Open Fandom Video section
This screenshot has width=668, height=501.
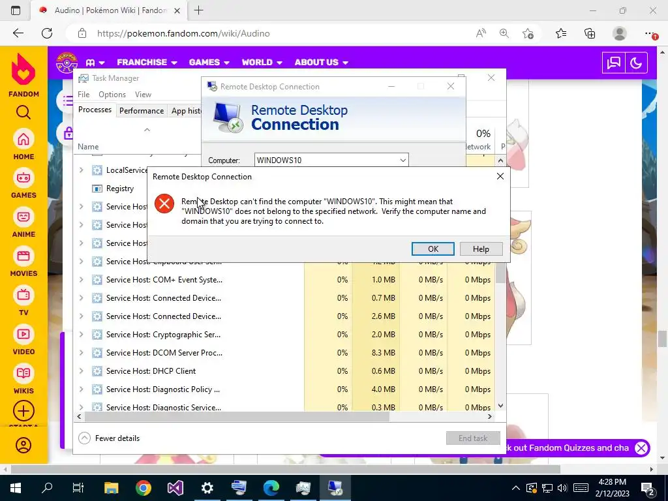click(23, 340)
